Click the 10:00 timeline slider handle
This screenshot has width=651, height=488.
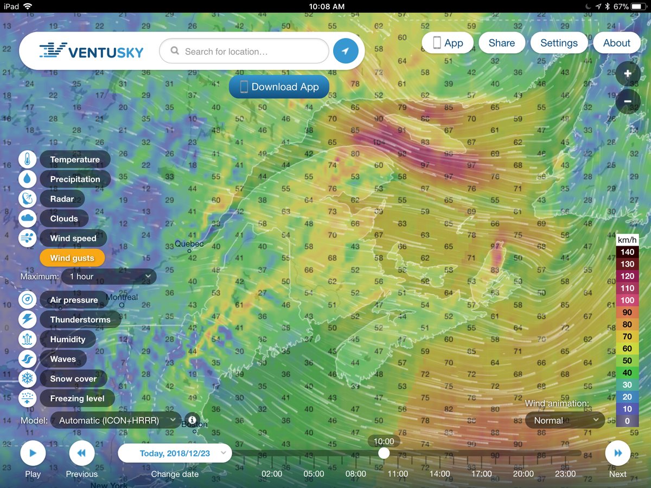(x=384, y=453)
